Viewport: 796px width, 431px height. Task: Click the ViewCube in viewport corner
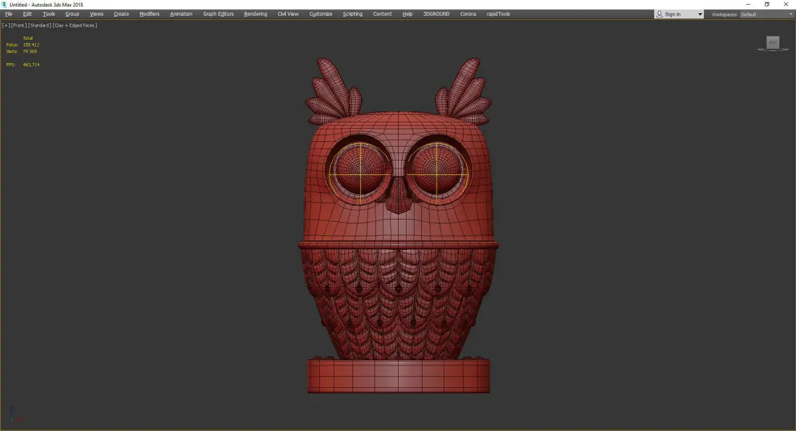pos(773,43)
